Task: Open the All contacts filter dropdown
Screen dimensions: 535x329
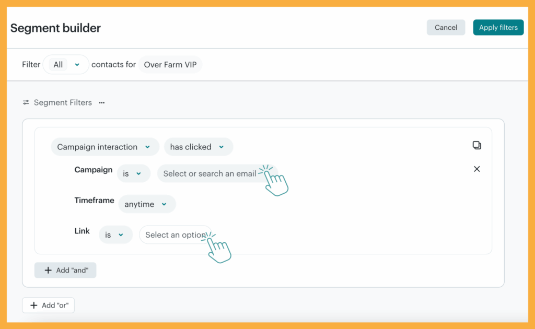Action: [65, 64]
